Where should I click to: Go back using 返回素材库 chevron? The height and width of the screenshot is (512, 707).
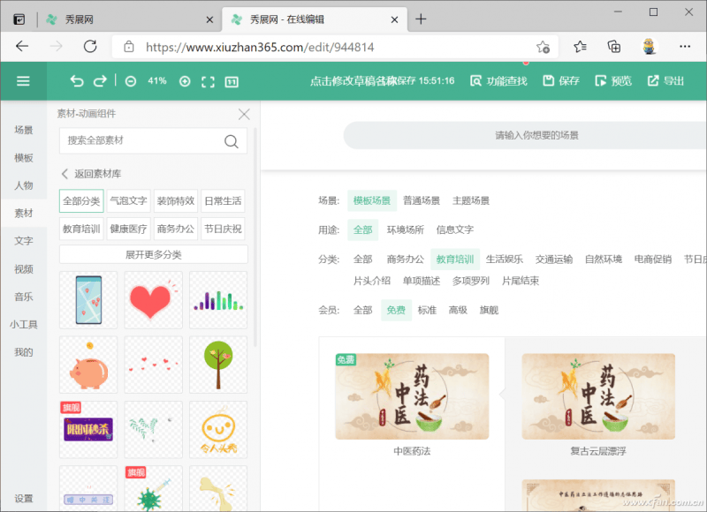click(97, 173)
